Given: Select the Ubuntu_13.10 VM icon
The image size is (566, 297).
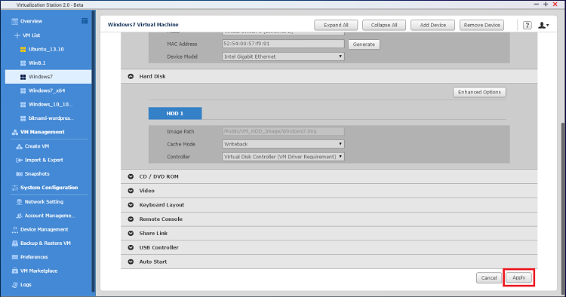Looking at the screenshot, I should click(23, 50).
